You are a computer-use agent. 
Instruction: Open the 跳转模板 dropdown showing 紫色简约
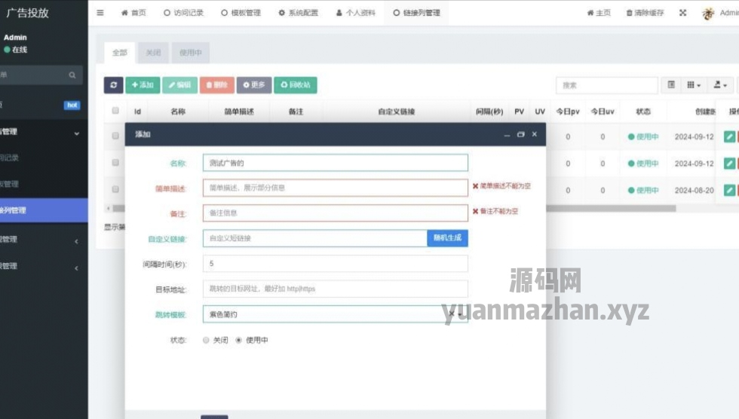click(335, 314)
